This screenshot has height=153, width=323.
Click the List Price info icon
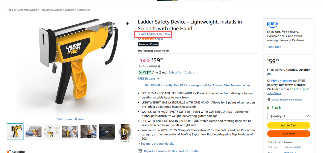(x=159, y=66)
